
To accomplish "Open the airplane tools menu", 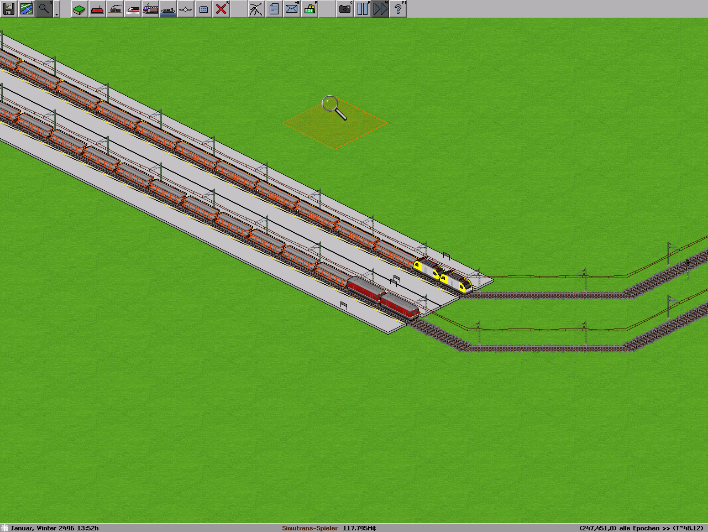I will click(186, 9).
